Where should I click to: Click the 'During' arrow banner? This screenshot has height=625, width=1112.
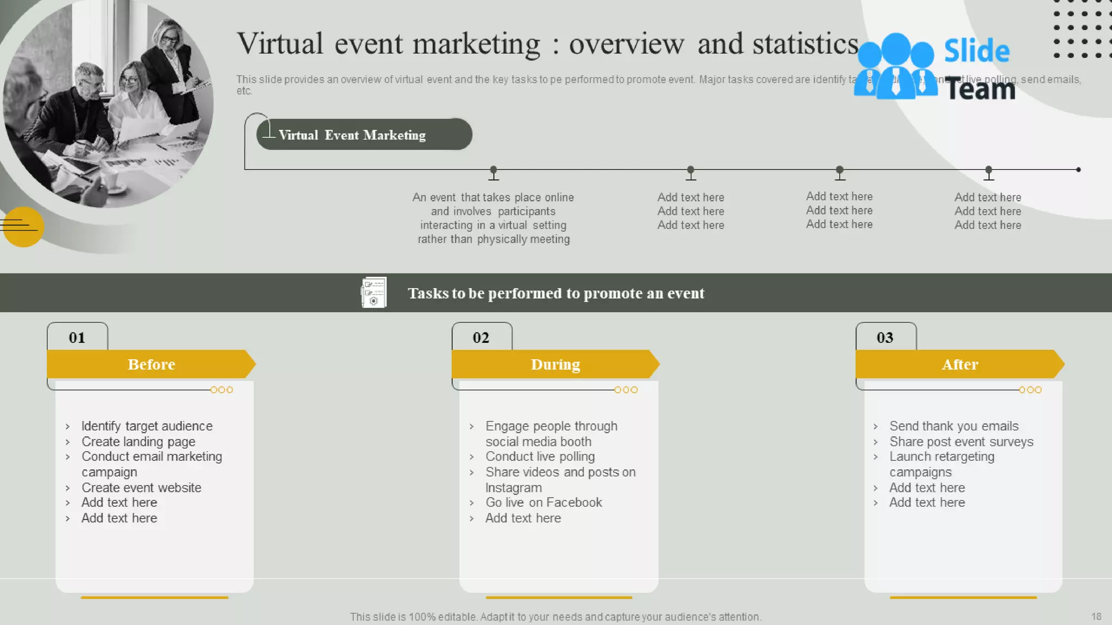[555, 364]
